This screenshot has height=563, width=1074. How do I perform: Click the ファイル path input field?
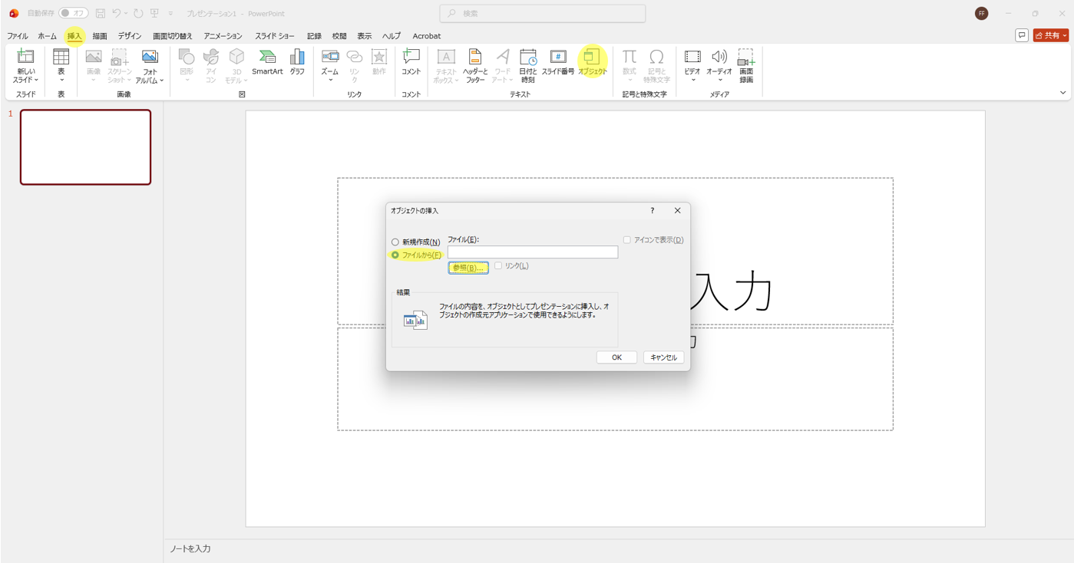532,252
